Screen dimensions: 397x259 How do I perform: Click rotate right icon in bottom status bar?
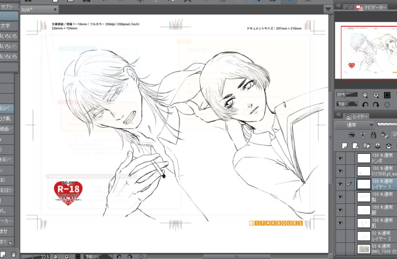130,257
